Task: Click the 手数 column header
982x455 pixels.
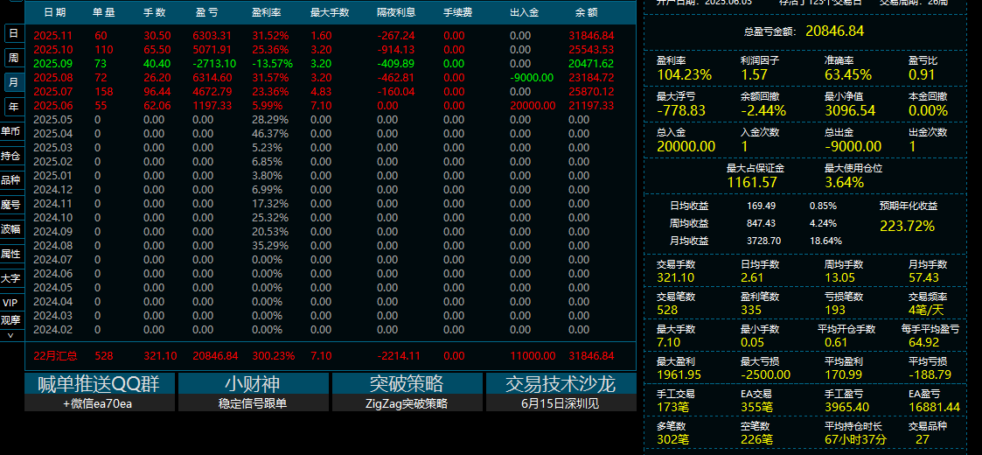Action: [153, 12]
